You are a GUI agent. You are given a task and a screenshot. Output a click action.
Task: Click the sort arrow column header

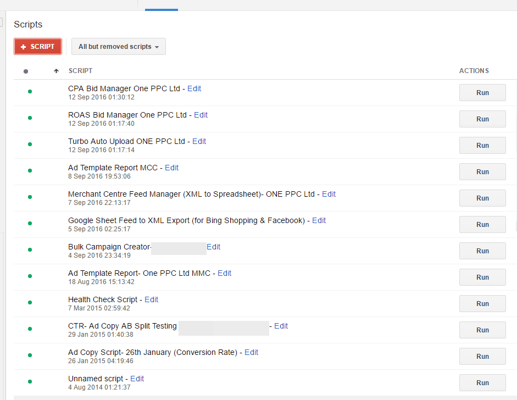(56, 71)
